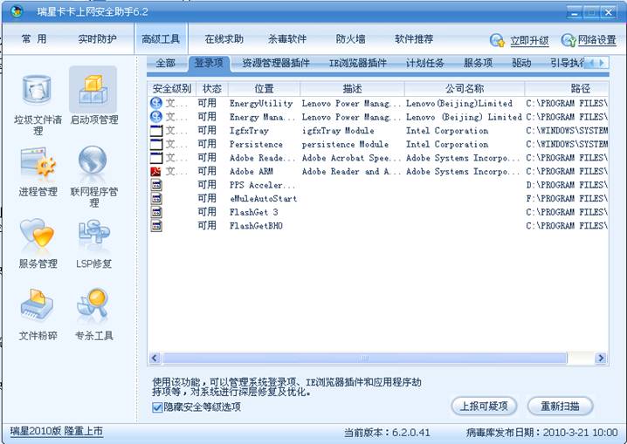Select the eMuleAutoStart entry name

point(263,199)
